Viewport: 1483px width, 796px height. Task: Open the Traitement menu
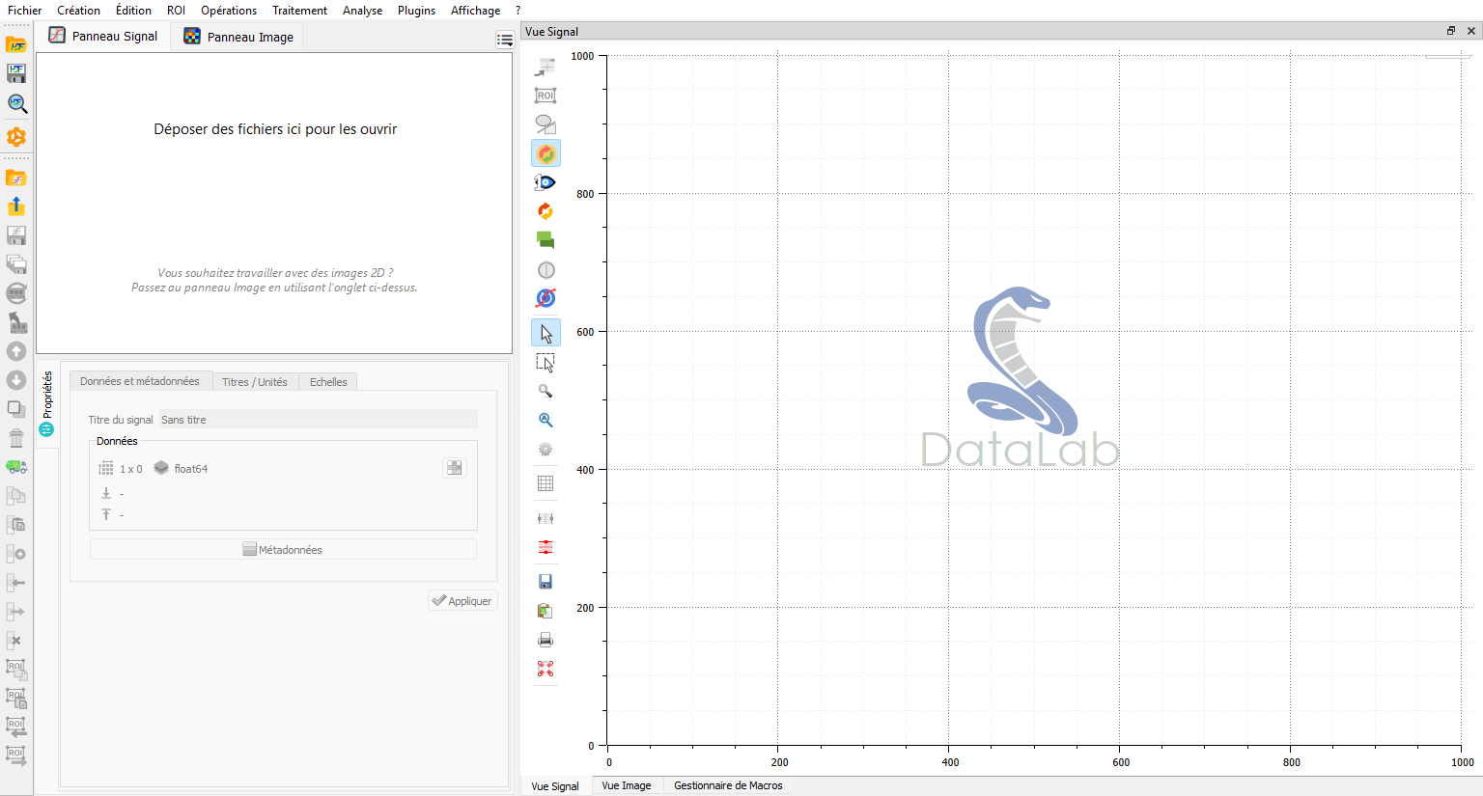coord(299,10)
